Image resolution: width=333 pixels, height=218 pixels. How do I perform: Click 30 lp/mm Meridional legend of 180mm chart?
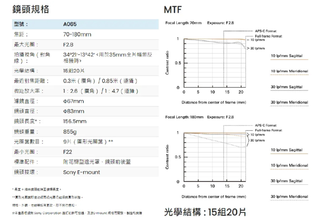(289, 197)
